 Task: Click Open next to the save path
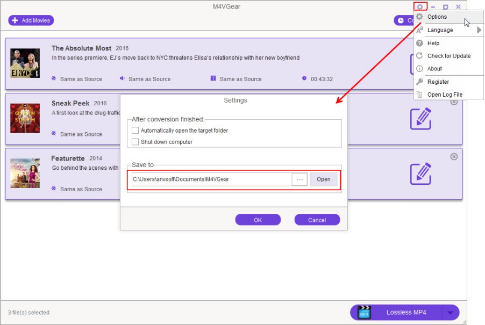323,179
